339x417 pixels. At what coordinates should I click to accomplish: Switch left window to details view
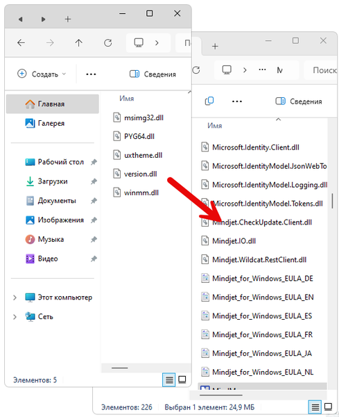tap(169, 379)
